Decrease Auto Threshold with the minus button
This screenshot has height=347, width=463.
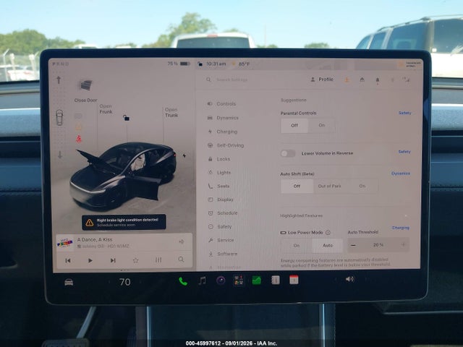click(354, 245)
